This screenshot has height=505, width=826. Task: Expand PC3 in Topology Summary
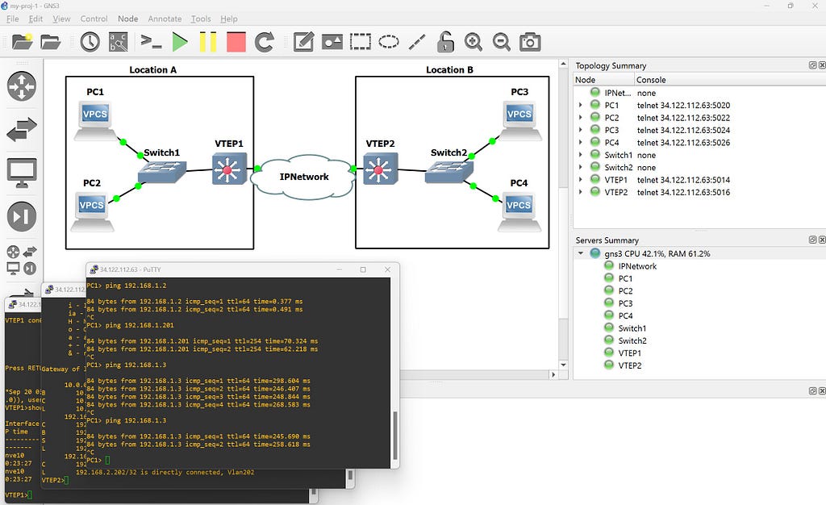coord(581,130)
